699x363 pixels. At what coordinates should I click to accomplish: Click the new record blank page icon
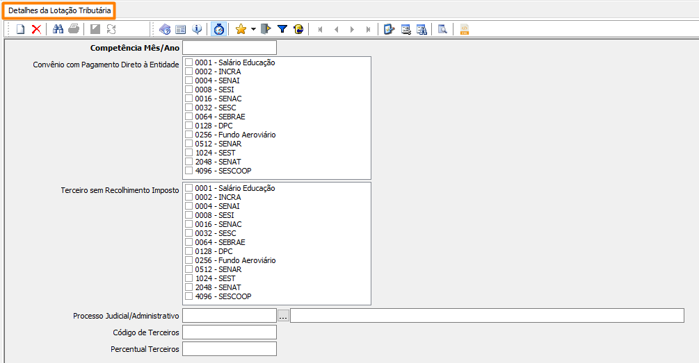tap(21, 29)
